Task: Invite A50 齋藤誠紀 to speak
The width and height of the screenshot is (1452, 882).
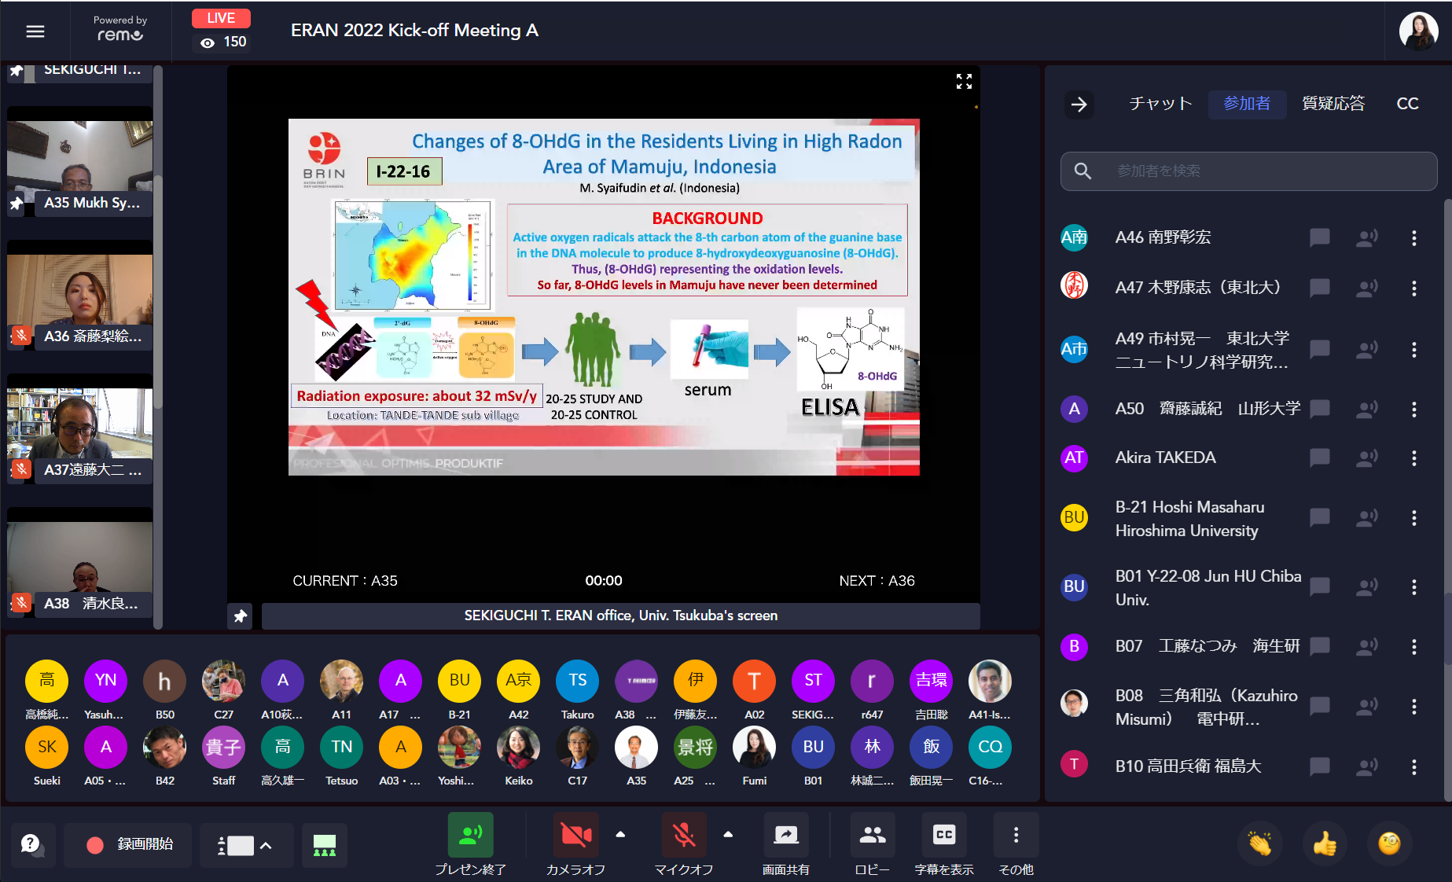Action: (1367, 409)
